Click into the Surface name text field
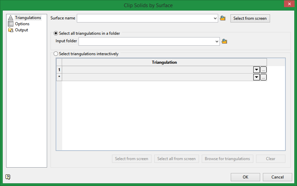 pos(145,18)
